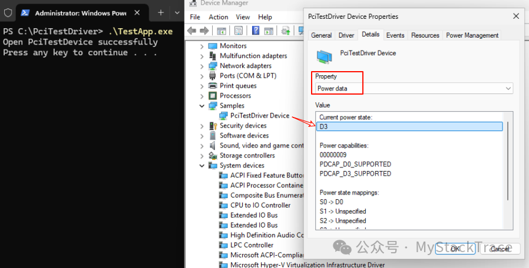The height and width of the screenshot is (268, 529).
Task: Select the Details tab
Action: [371, 34]
